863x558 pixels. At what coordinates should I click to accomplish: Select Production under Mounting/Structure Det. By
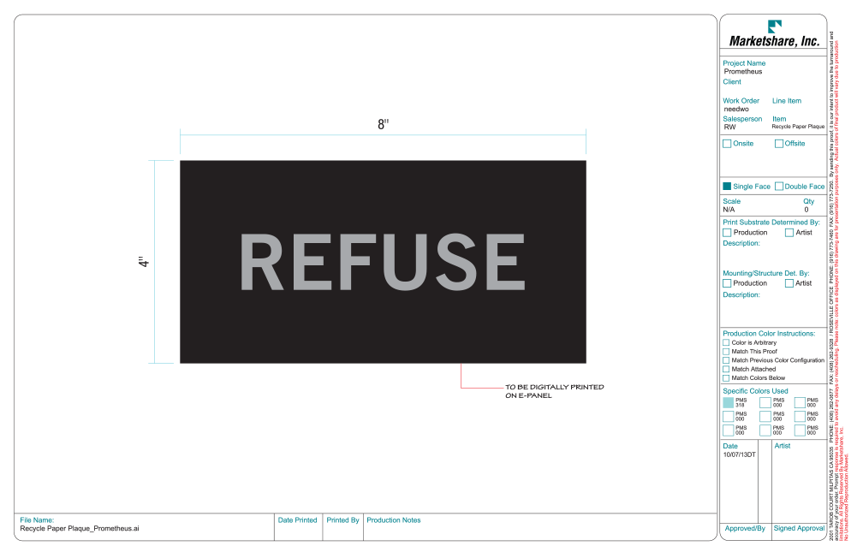tap(727, 283)
